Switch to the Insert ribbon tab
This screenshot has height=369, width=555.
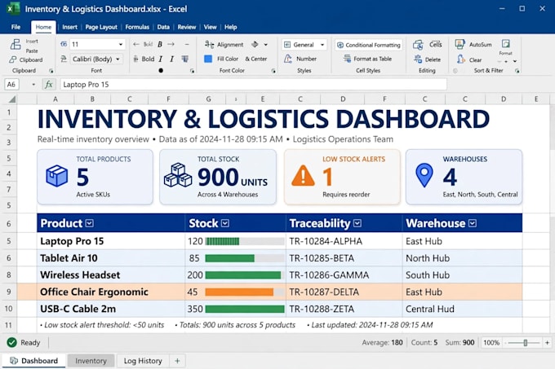pos(69,27)
